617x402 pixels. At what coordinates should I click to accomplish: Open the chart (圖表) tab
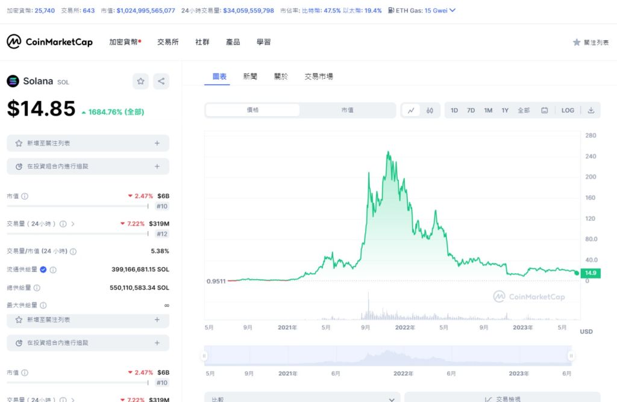pos(219,76)
